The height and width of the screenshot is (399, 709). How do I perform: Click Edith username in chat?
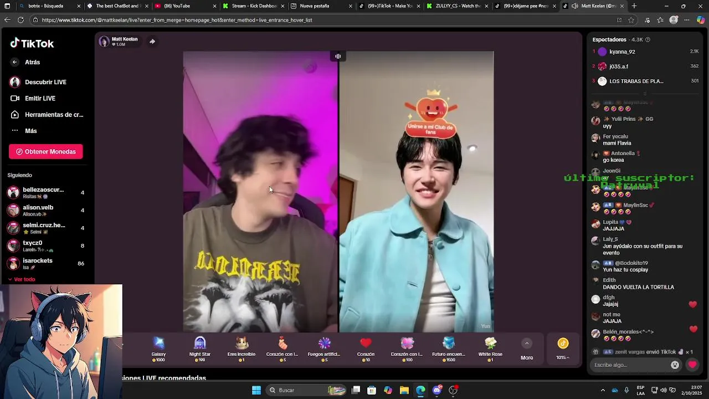click(x=609, y=280)
